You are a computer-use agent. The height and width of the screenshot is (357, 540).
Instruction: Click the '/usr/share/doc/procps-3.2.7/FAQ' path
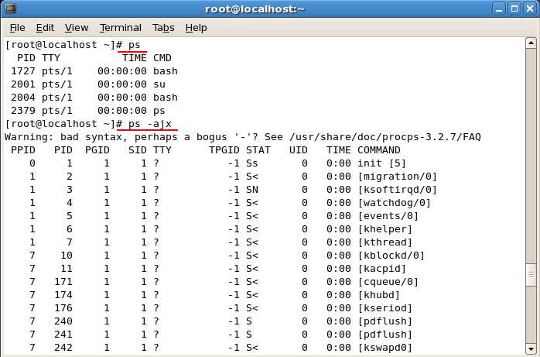click(x=385, y=137)
